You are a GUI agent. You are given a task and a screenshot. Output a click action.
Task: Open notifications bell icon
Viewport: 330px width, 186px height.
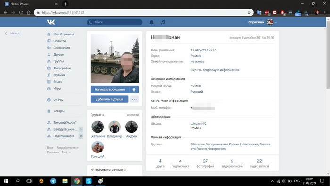(x=151, y=22)
